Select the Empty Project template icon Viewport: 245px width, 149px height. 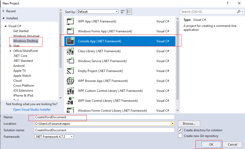[70, 71]
